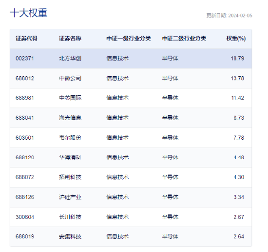The image size is (268, 252).
Task: Click 半导体 in the 海光信息 row
Action: click(x=170, y=118)
